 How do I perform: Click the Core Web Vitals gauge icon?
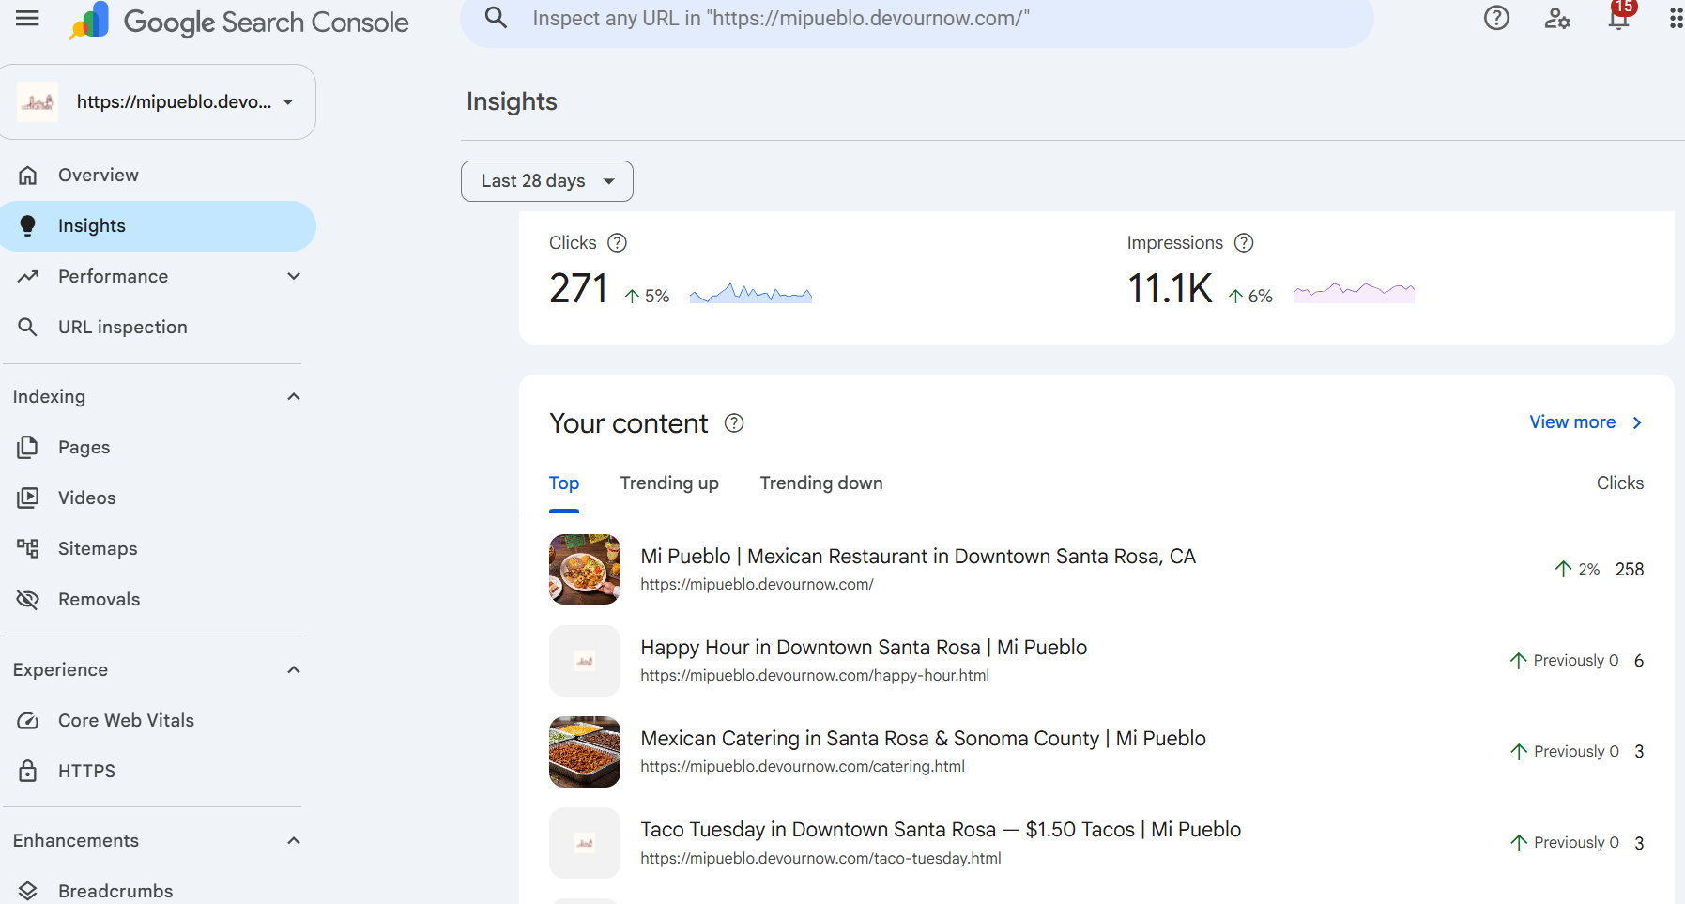tap(28, 721)
